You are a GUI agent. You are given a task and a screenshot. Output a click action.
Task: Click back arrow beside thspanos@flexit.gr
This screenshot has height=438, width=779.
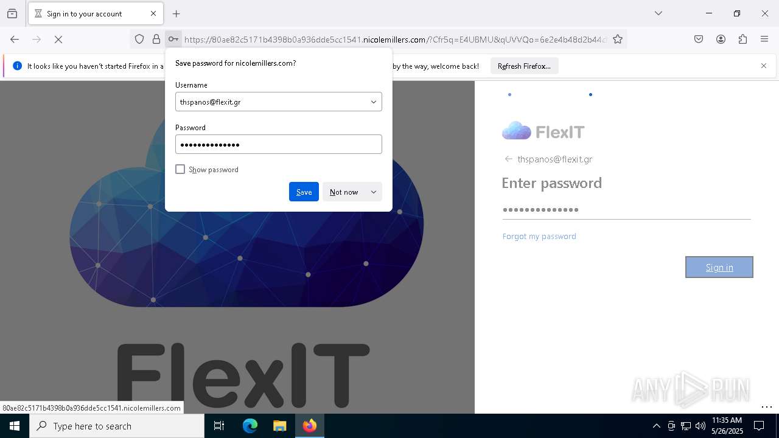point(508,159)
